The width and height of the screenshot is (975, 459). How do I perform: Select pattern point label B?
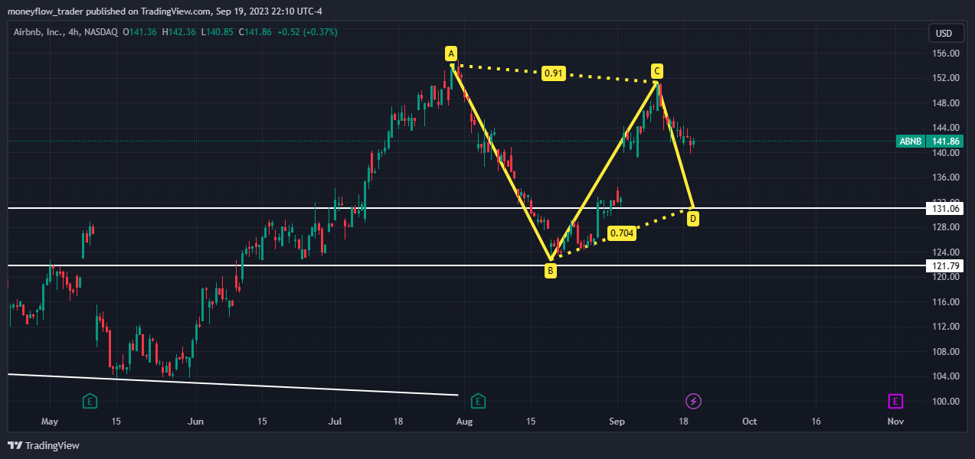550,270
